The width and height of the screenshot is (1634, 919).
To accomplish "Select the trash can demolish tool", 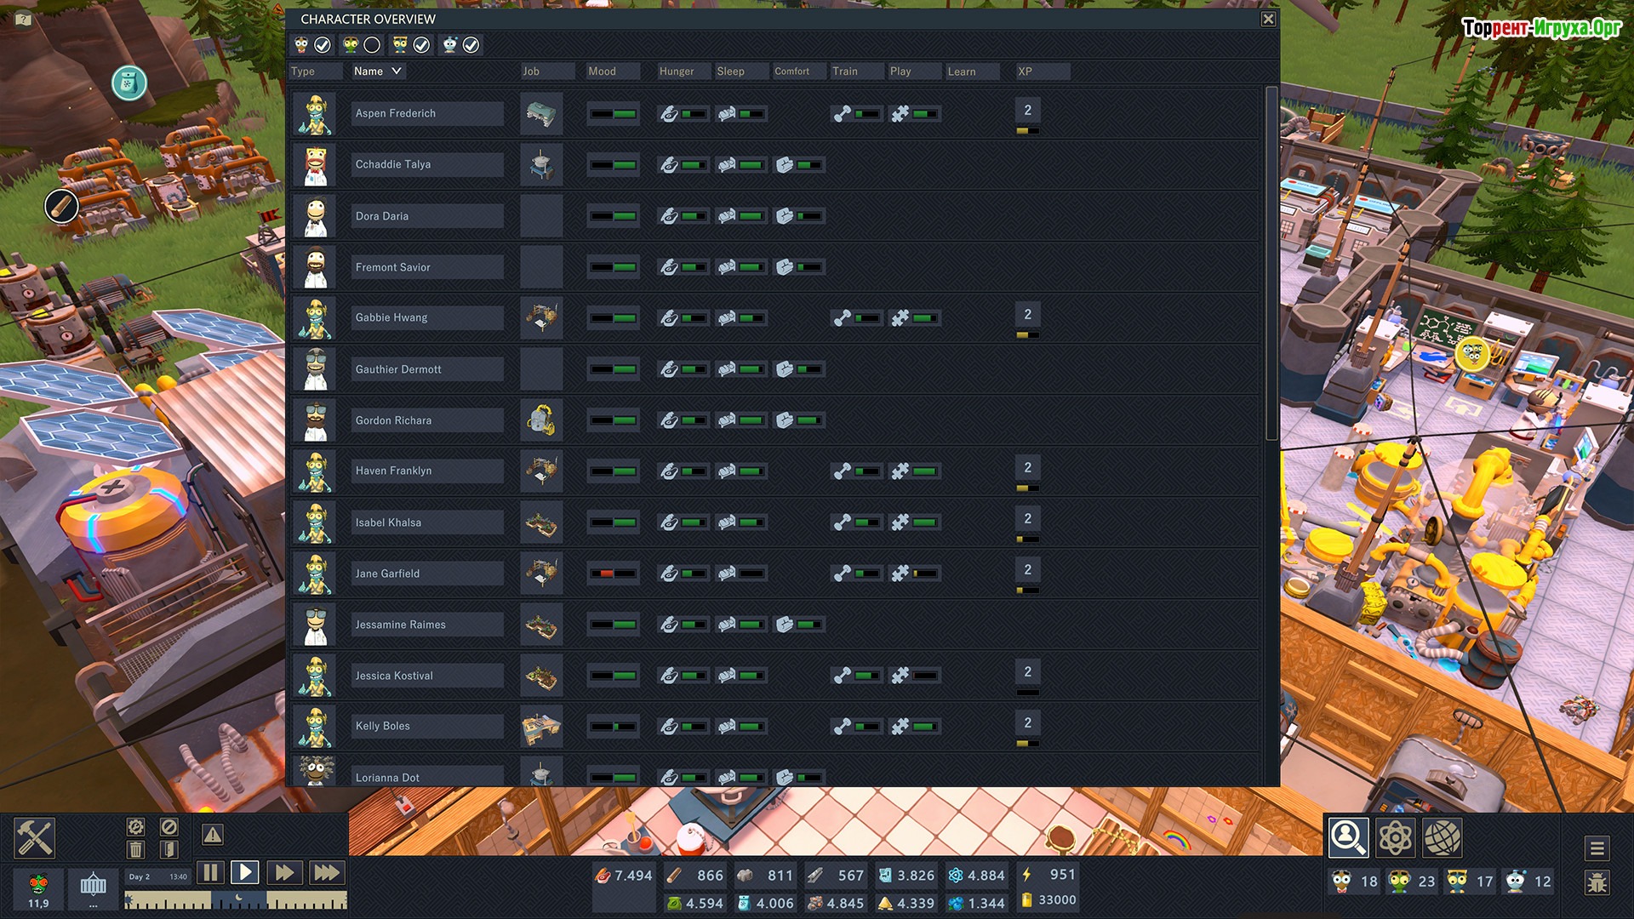I will coord(135,849).
